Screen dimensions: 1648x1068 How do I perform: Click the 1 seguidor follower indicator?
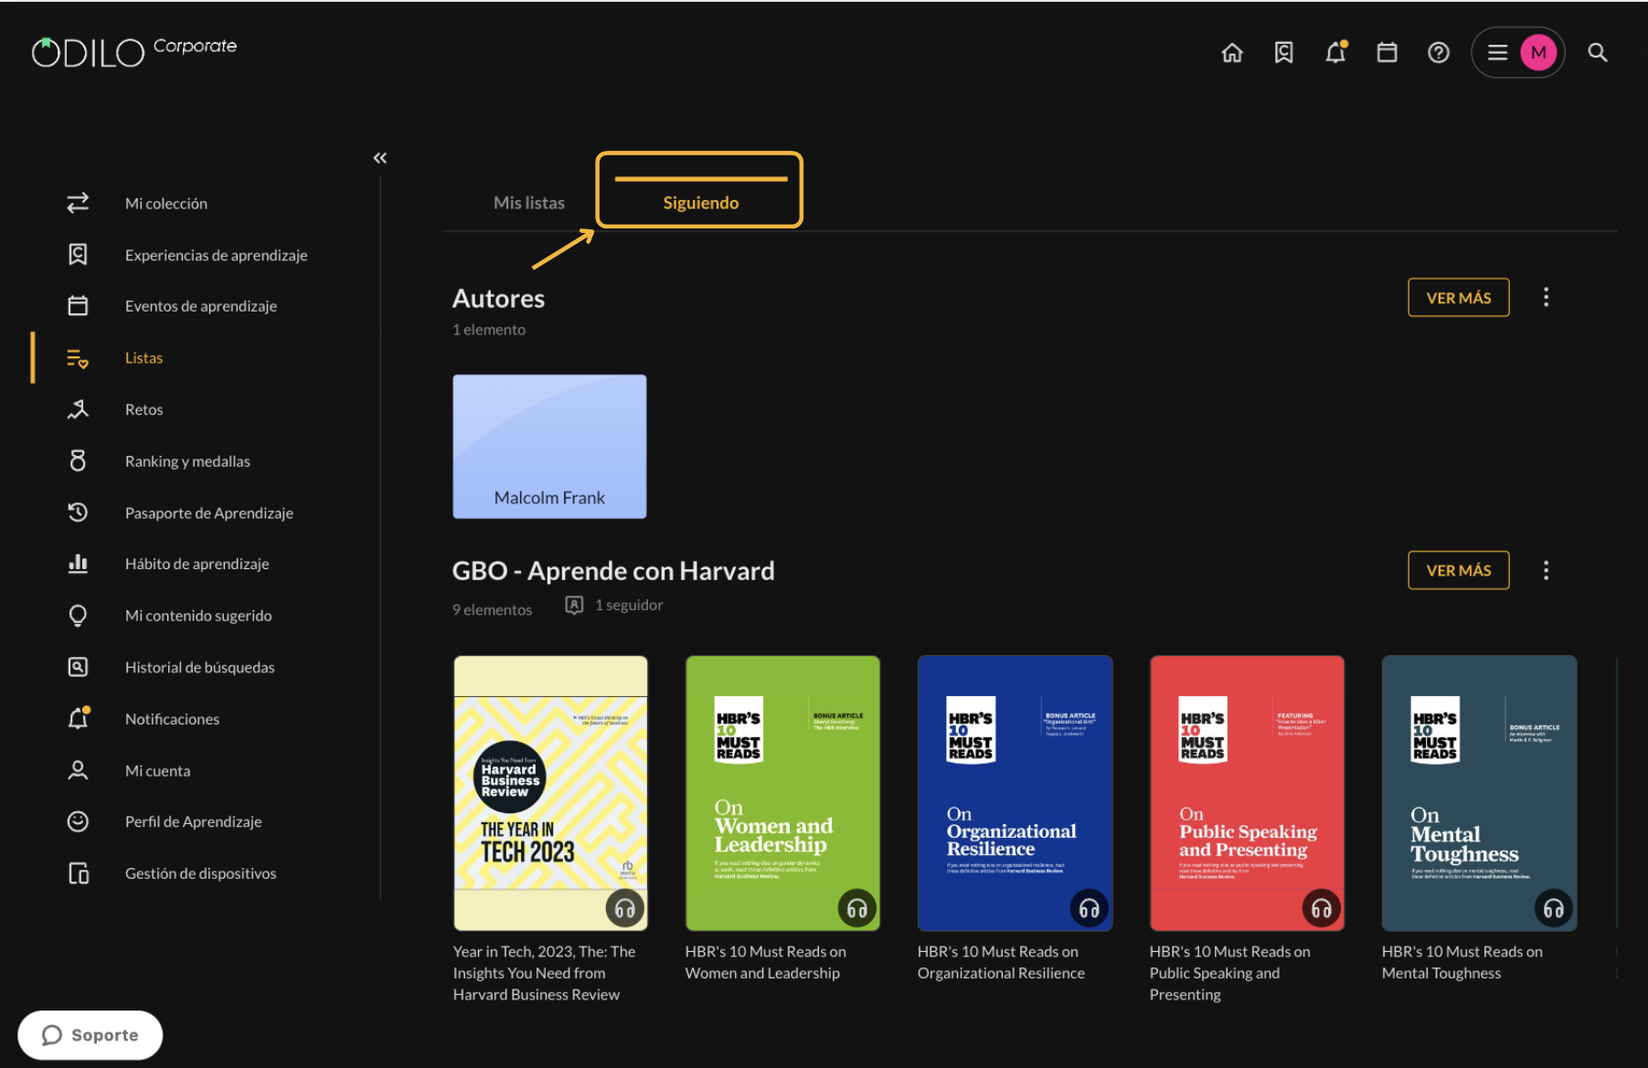(614, 605)
